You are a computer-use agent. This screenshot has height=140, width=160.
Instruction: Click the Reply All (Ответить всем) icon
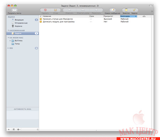point(83,10)
